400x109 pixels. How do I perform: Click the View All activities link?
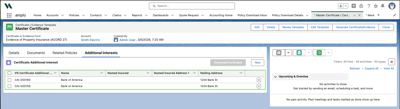pos(389,69)
